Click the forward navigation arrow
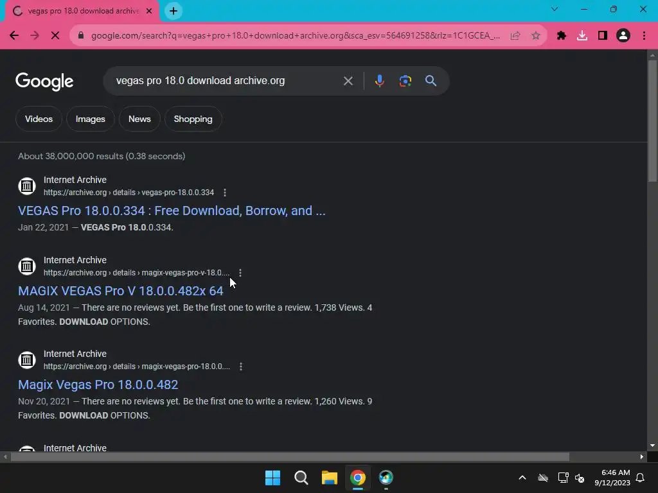The image size is (658, 493). click(35, 36)
